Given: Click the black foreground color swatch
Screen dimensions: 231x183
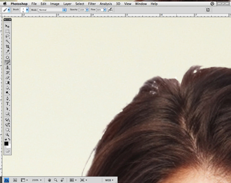Looking at the screenshot, I should pyautogui.click(x=7, y=144).
